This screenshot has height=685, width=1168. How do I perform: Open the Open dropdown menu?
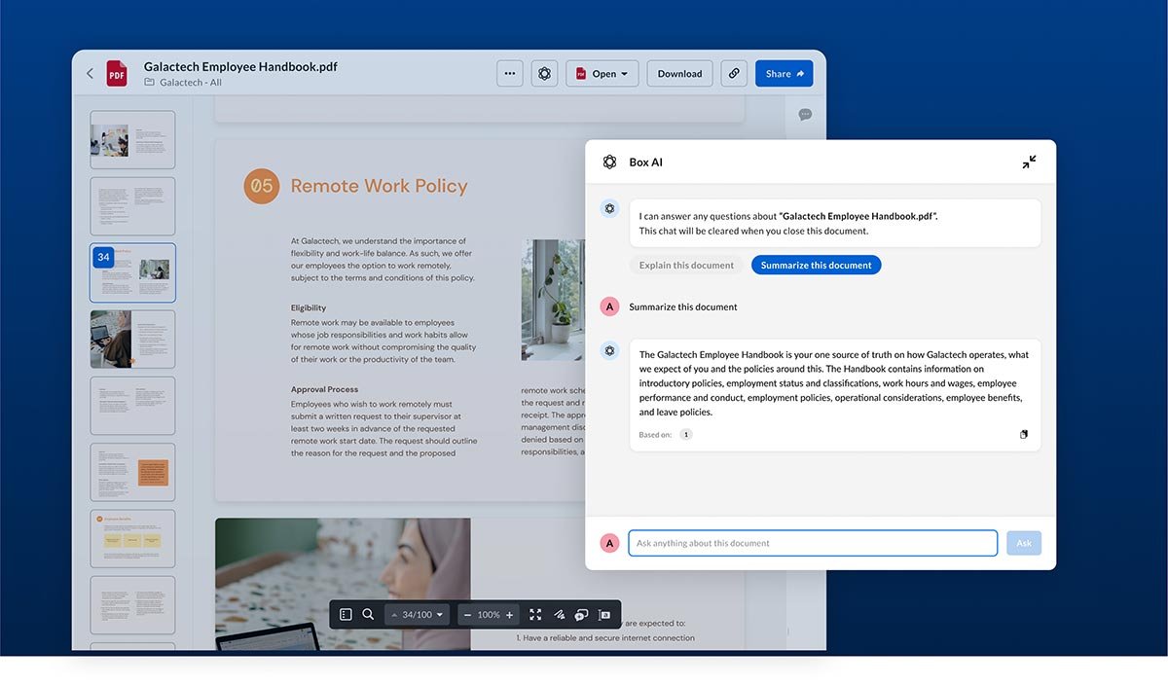click(x=602, y=73)
